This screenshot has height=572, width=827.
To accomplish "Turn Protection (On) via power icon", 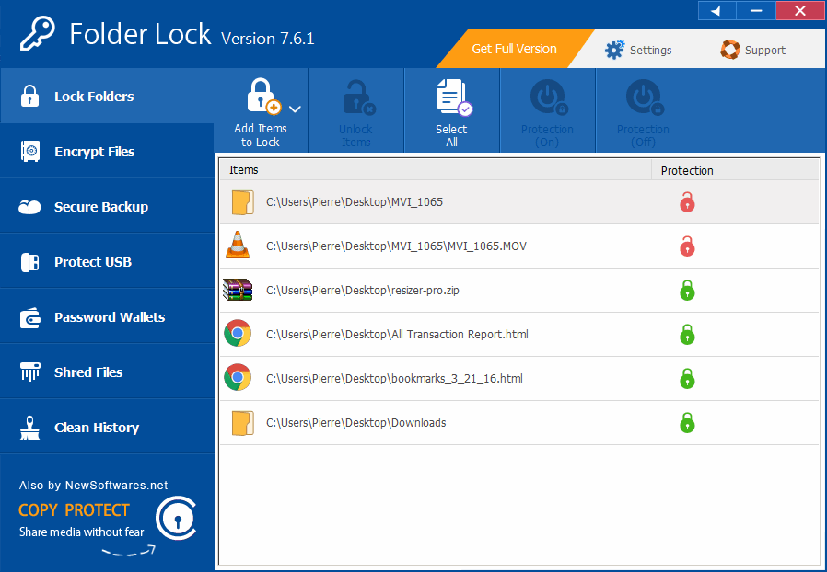I will point(549,97).
